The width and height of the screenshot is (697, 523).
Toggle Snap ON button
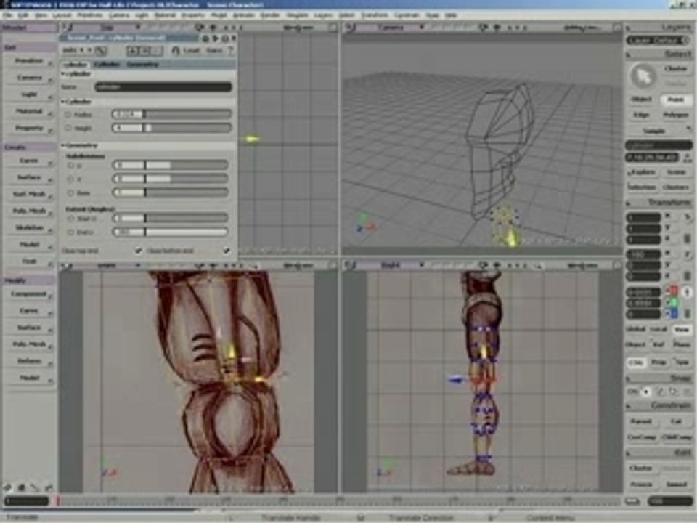click(633, 392)
